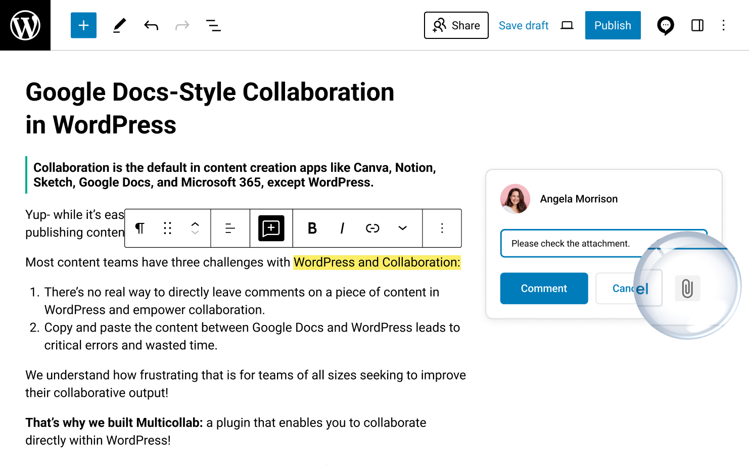This screenshot has height=465, width=749.
Task: Click the comment text input field
Action: click(x=604, y=244)
